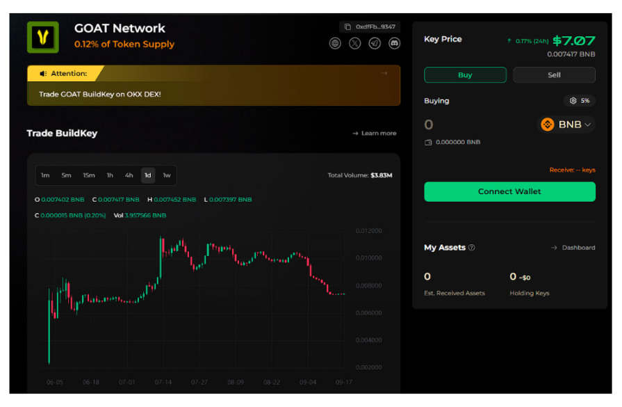The height and width of the screenshot is (407, 622).
Task: Open the Learn more link
Action: click(375, 134)
